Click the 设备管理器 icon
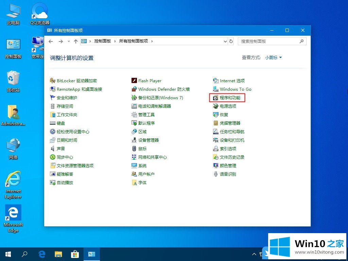The width and height of the screenshot is (348, 261). [x=134, y=140]
